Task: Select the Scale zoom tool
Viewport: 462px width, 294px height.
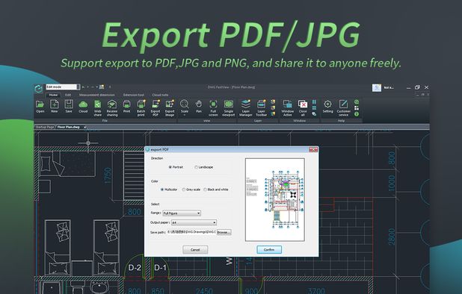Action: coord(185,104)
